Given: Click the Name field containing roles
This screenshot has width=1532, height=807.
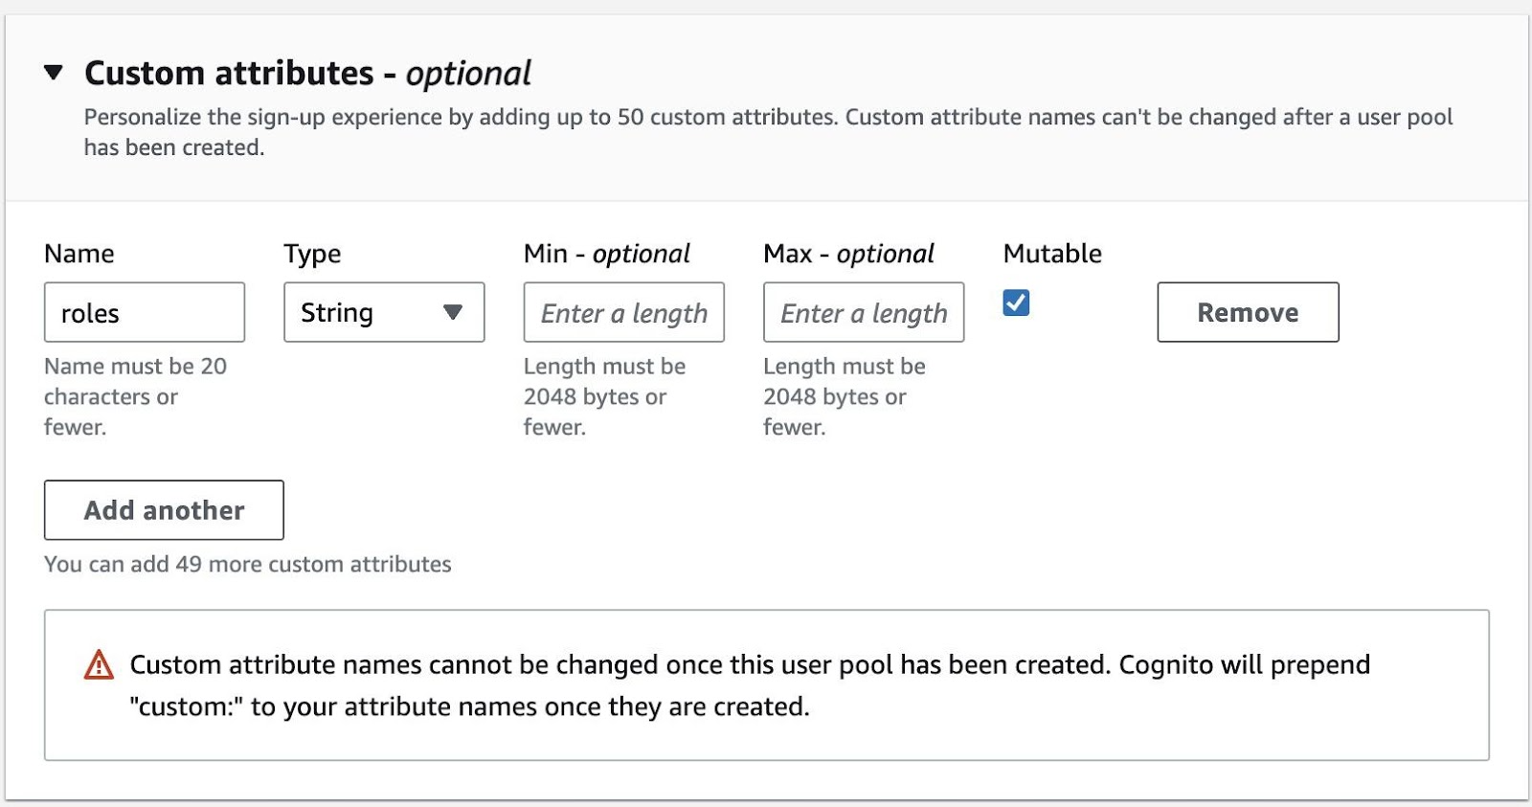Looking at the screenshot, I should pyautogui.click(x=145, y=312).
